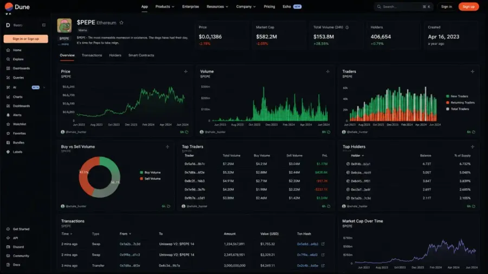Expand the Volume chart panel with its cross icon
The image size is (488, 274).
click(328, 71)
